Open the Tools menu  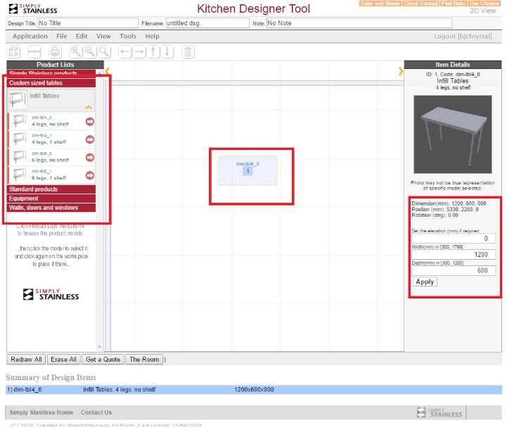[x=128, y=37]
